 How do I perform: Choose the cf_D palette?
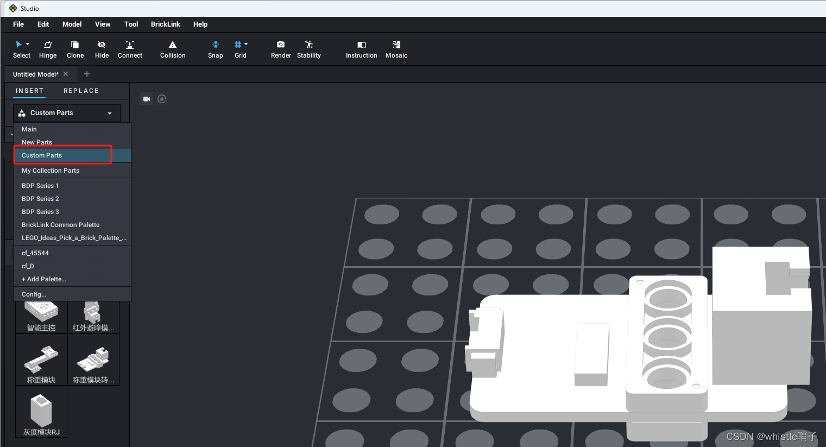coord(72,266)
